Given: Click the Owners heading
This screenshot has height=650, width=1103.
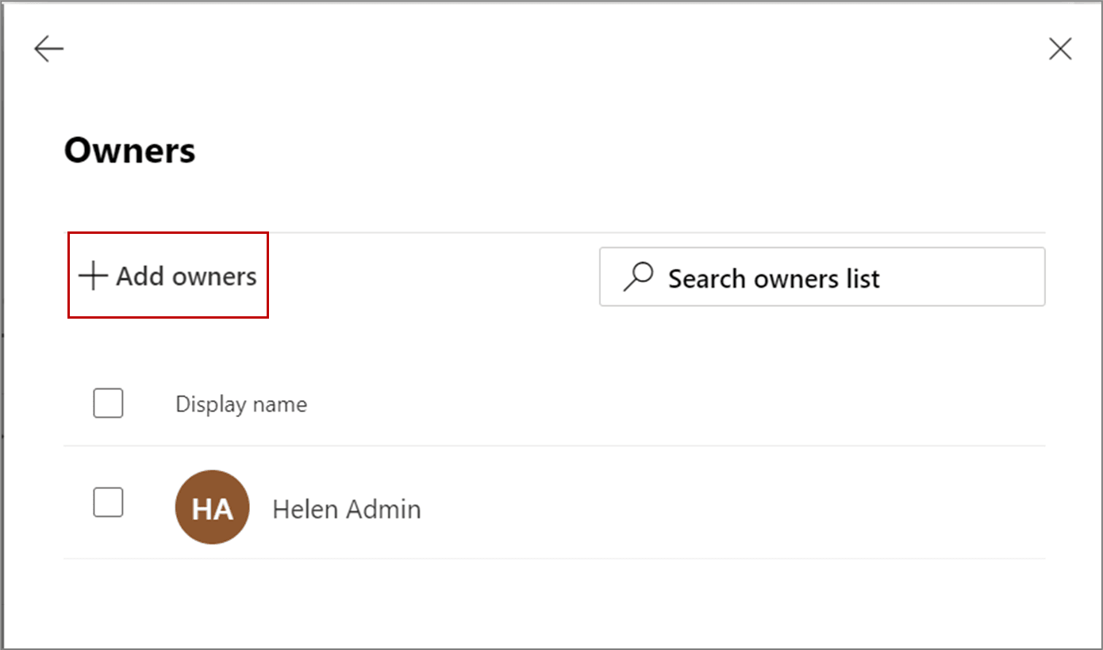Looking at the screenshot, I should [129, 151].
